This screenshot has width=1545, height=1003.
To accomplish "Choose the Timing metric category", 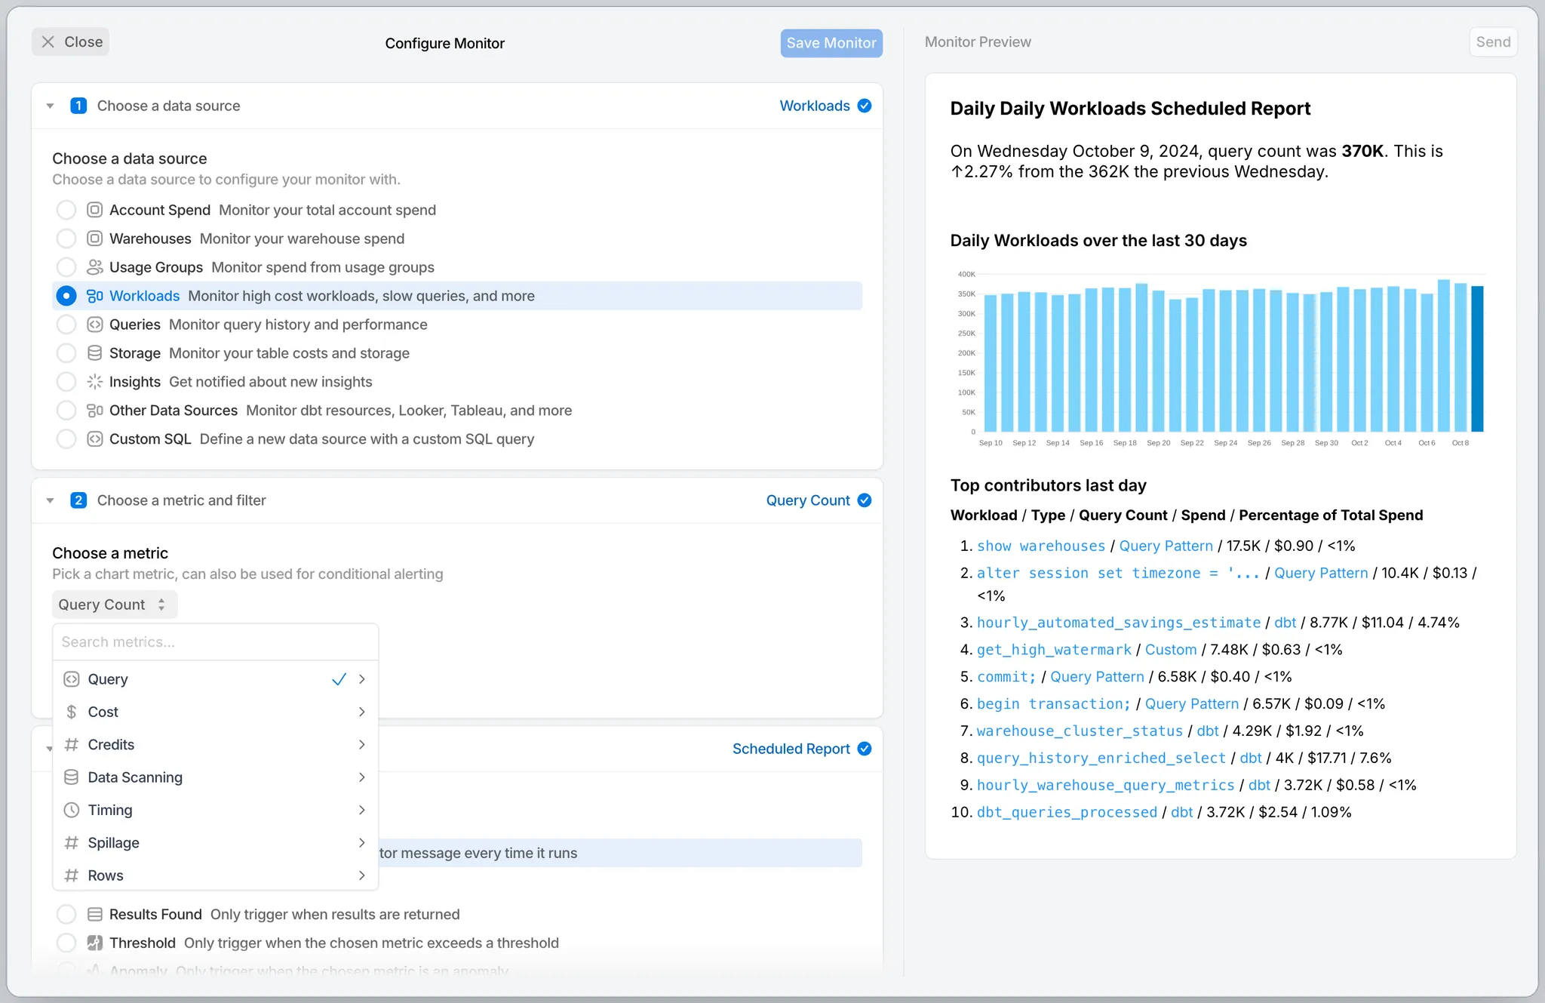I will [215, 810].
